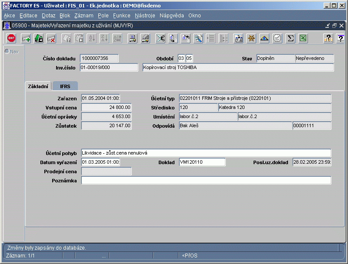Click the Zařazen date field 01.05.2004

[x=101, y=98]
